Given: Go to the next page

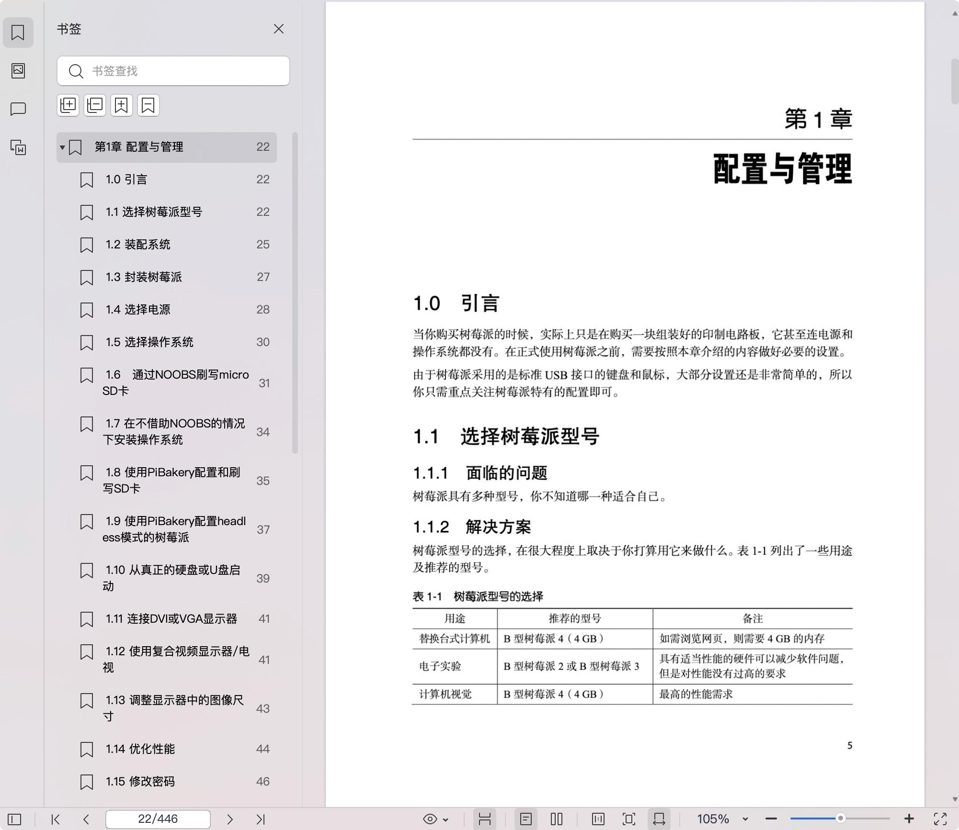Looking at the screenshot, I should 230,819.
